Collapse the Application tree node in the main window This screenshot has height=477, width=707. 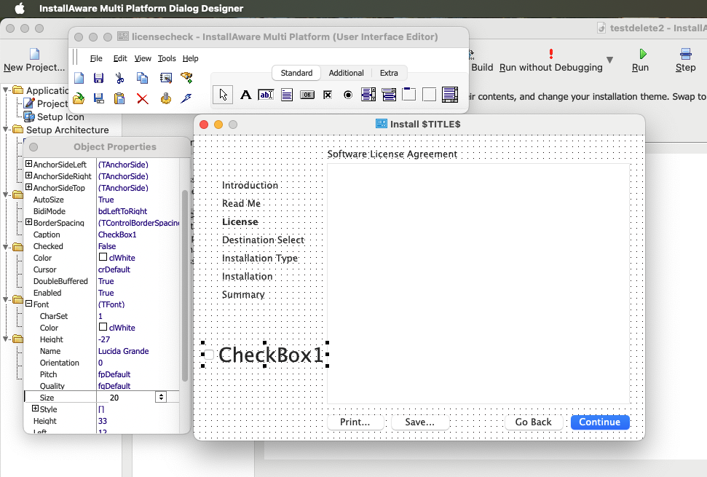coord(6,90)
